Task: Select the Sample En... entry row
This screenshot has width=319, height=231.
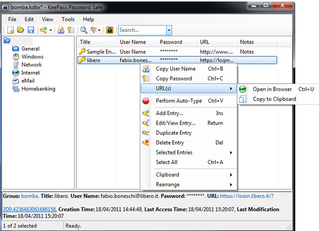Action: (x=177, y=52)
